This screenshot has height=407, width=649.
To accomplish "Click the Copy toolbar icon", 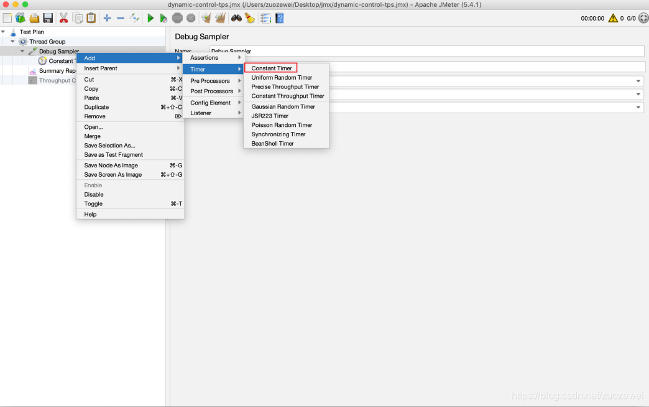I will [x=78, y=18].
